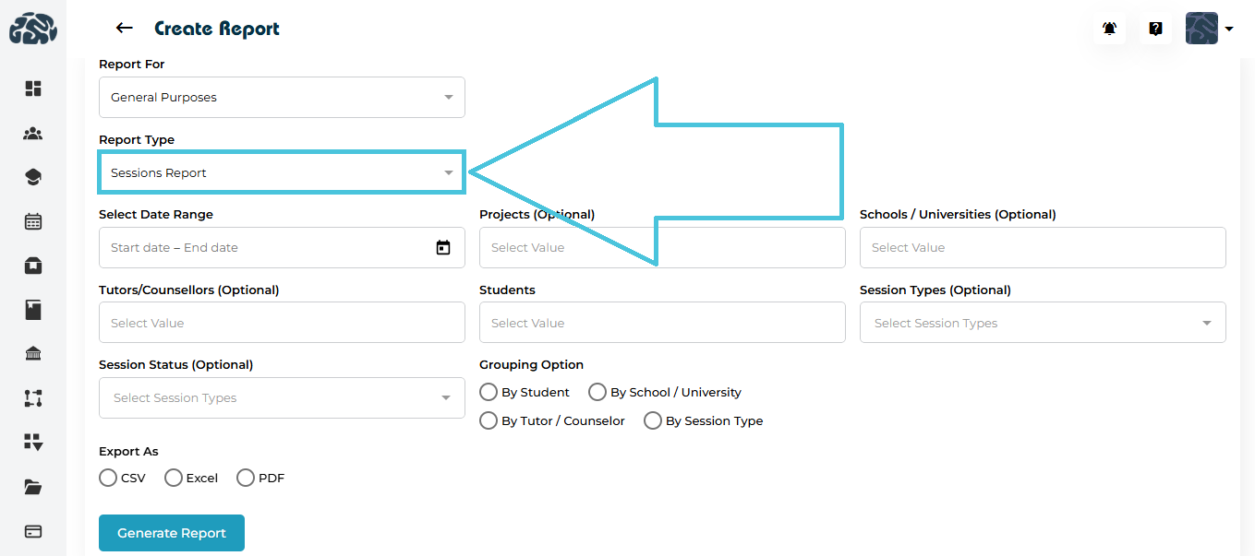
Task: Open the calendar icon in the sidebar
Action: click(33, 221)
